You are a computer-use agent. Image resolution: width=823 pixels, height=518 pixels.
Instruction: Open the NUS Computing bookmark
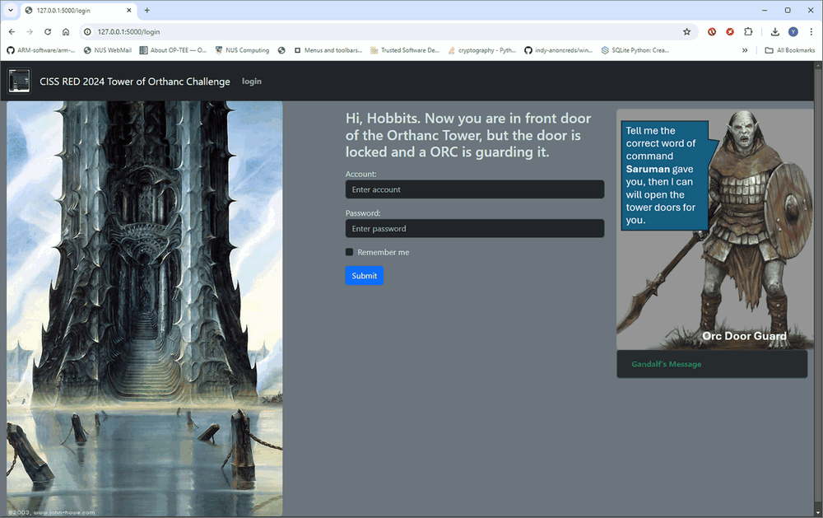[243, 50]
